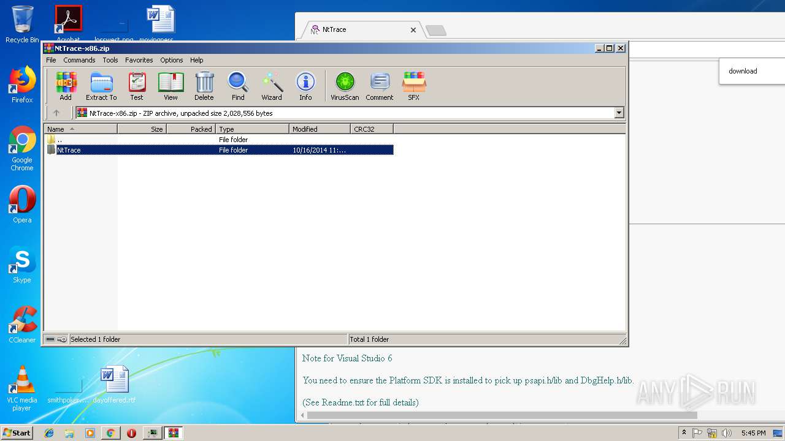The image size is (785, 441).
Task: Open the View file tool
Action: point(170,86)
